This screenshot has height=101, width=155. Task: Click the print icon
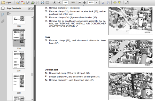43,3
